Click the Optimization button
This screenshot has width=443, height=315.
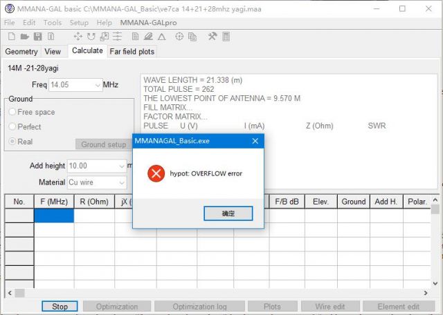117,307
